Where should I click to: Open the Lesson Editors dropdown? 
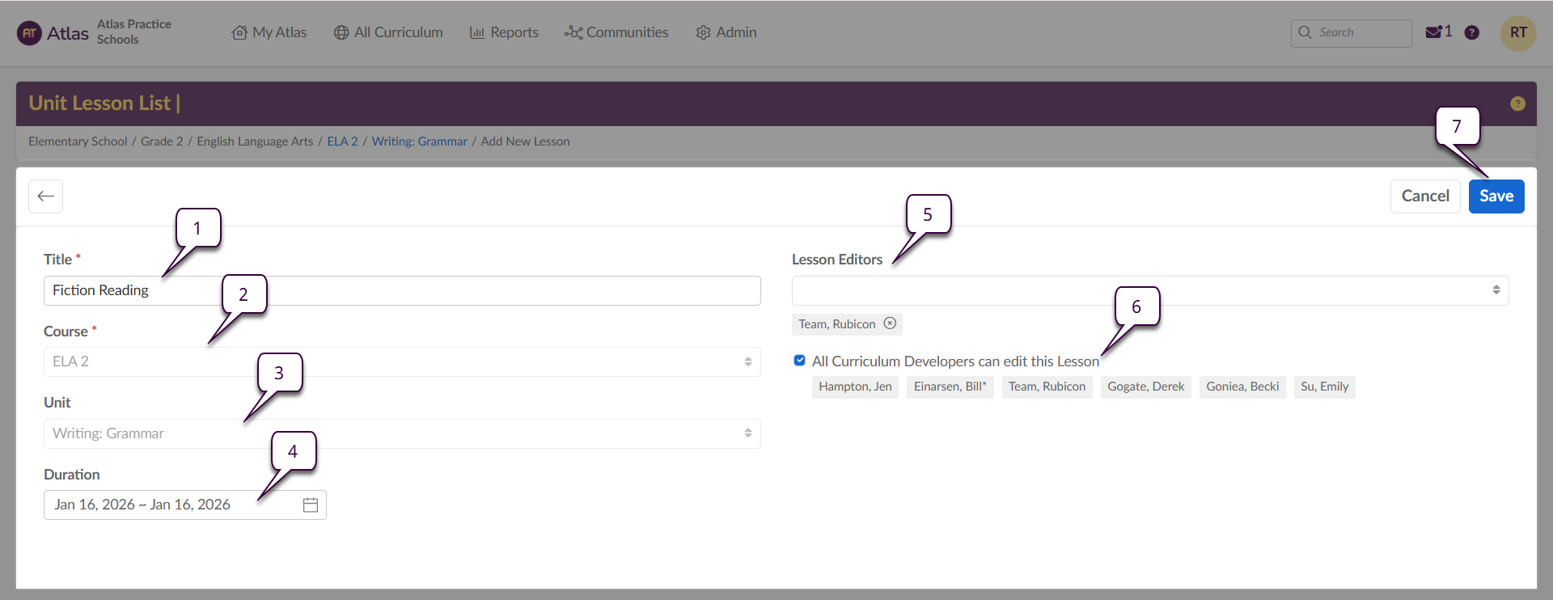[1149, 290]
